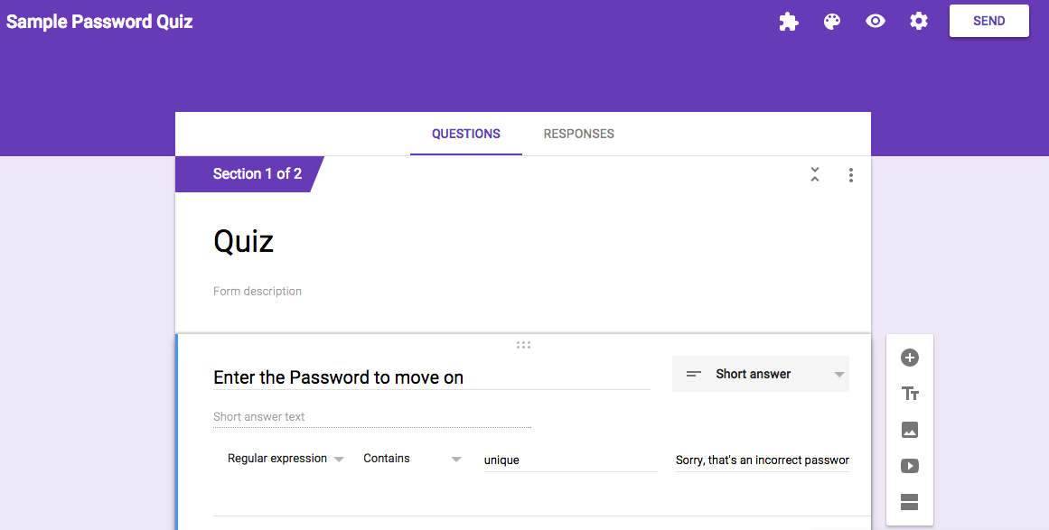The width and height of the screenshot is (1049, 530).
Task: Add title and description Tt icon
Action: pyautogui.click(x=910, y=394)
